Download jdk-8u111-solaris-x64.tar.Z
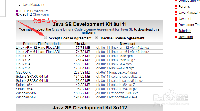The height and width of the screenshot is (111, 200). point(115,85)
